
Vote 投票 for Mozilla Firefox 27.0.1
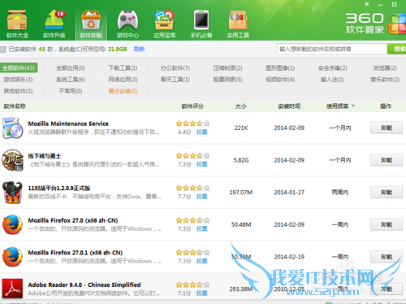(201, 261)
